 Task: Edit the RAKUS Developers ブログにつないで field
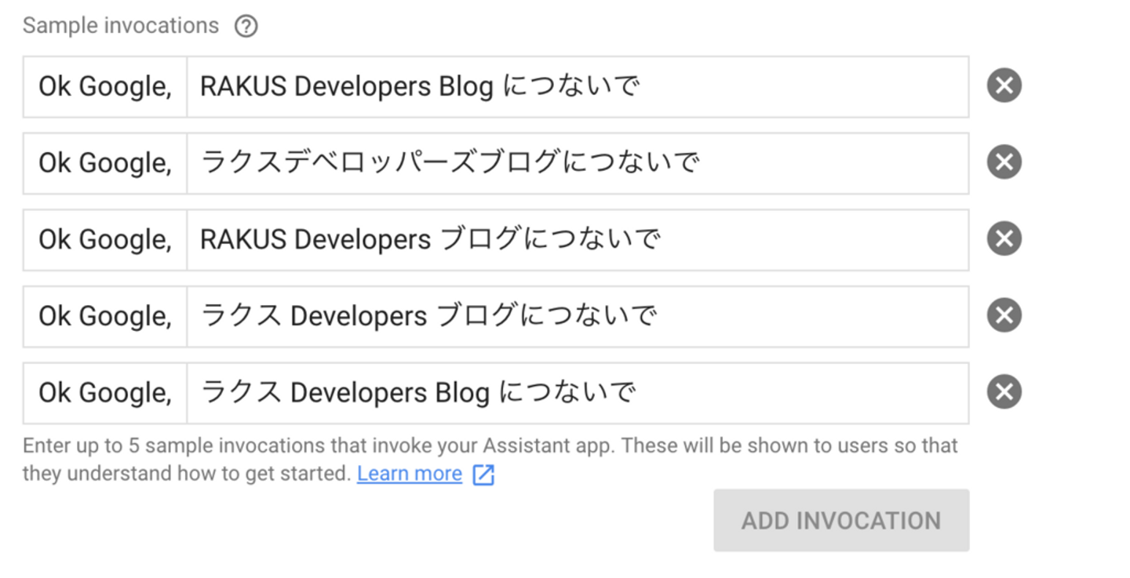(x=577, y=240)
